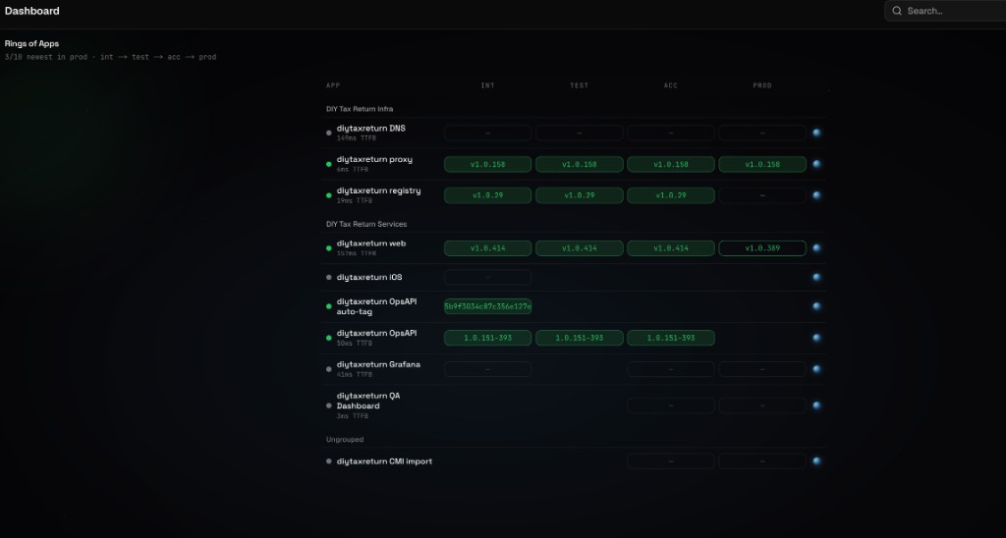1006x538 pixels.
Task: Click the INT column header
Action: pos(487,85)
